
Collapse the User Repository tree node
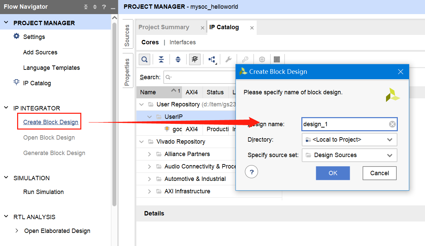[x=141, y=104]
